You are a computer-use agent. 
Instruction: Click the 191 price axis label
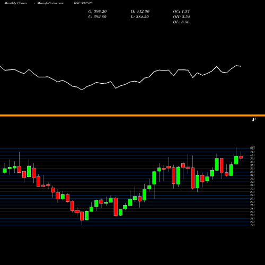click(252, 225)
